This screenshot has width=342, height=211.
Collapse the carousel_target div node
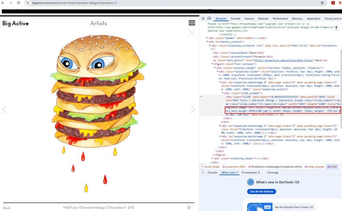click(x=215, y=68)
